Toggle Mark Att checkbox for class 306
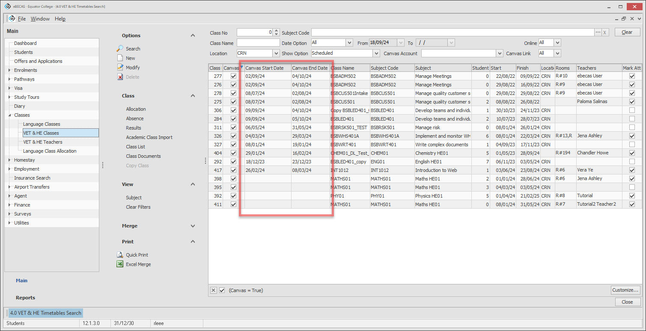 (x=632, y=110)
